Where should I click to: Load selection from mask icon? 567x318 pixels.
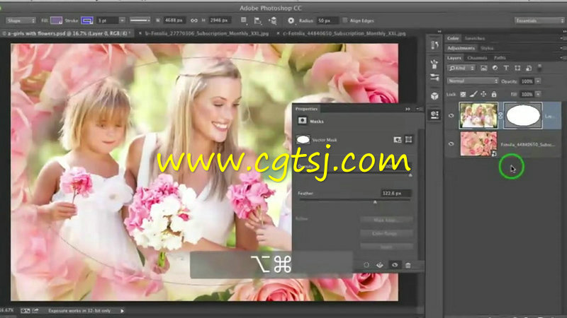[366, 265]
